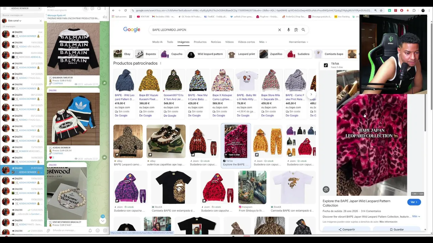The height and width of the screenshot is (243, 433).
Task: Switch to Videos tab
Action: click(x=229, y=42)
